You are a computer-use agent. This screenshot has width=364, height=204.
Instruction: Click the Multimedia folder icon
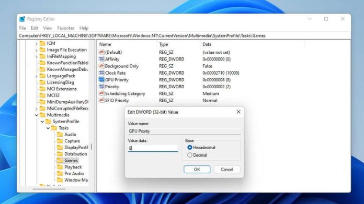tap(42, 115)
